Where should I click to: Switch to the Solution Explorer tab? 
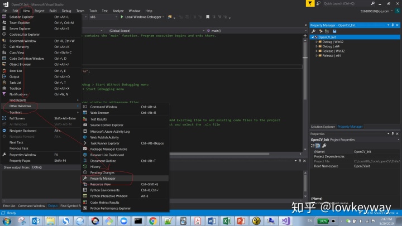click(x=323, y=127)
